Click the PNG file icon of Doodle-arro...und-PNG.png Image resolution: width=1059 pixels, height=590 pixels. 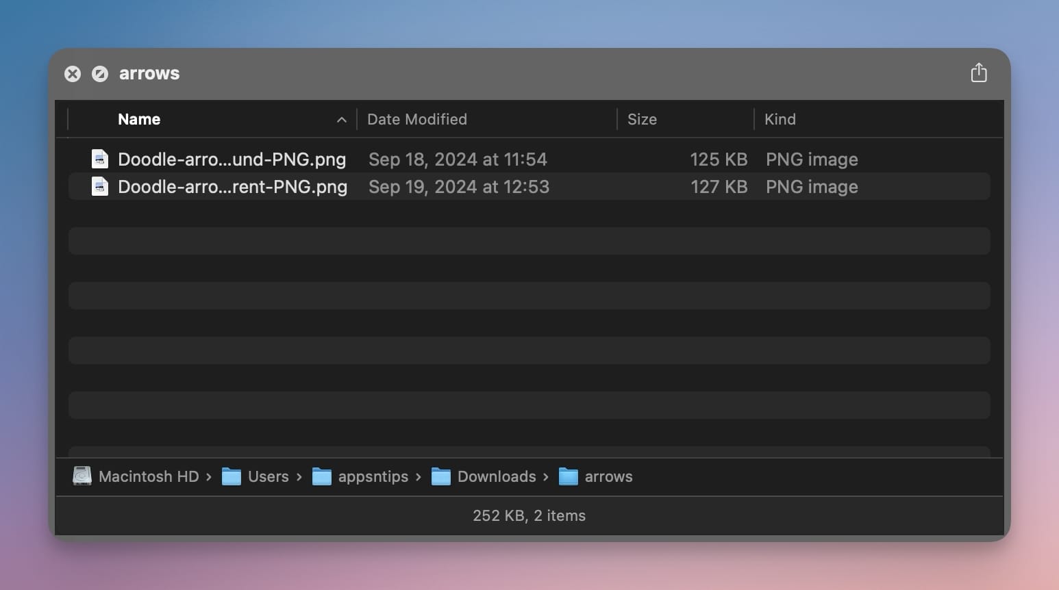pyautogui.click(x=100, y=158)
